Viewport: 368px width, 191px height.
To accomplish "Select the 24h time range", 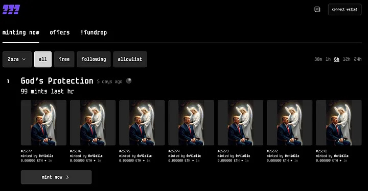I will (x=358, y=59).
